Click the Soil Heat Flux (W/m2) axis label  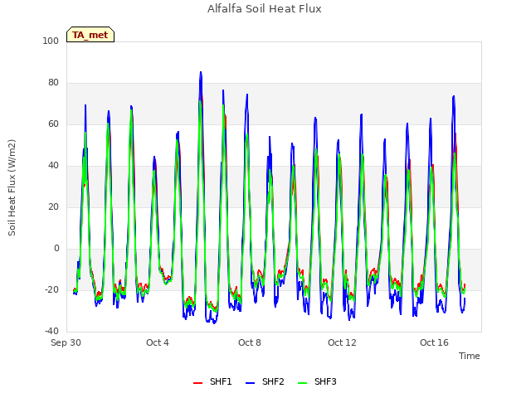12,187
